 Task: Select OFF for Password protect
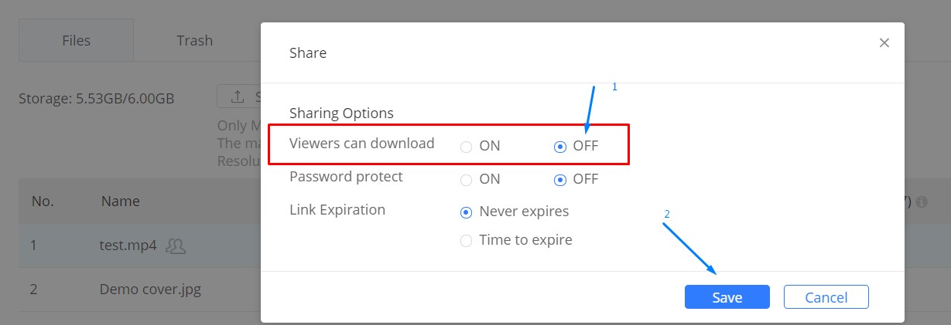[x=560, y=180]
